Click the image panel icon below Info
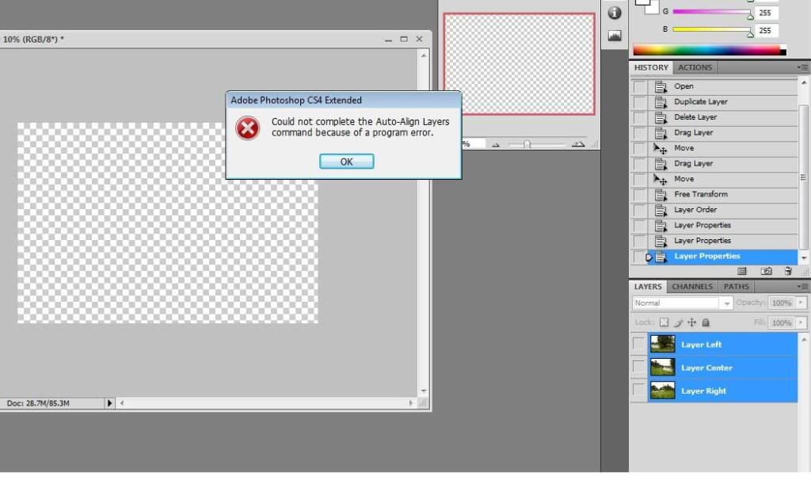Image resolution: width=811 pixels, height=480 pixels. pos(614,36)
